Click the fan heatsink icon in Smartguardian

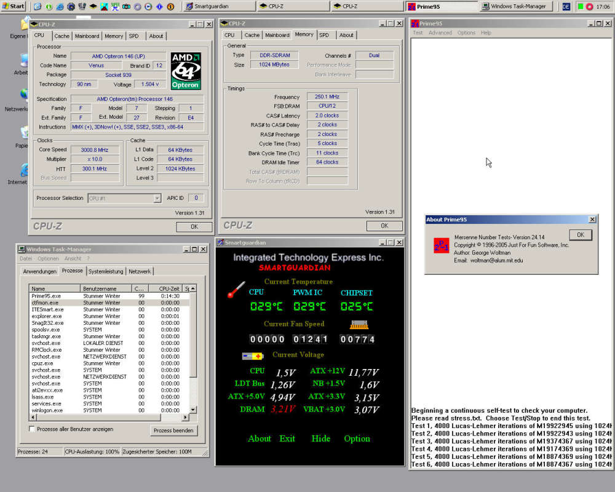(x=359, y=325)
